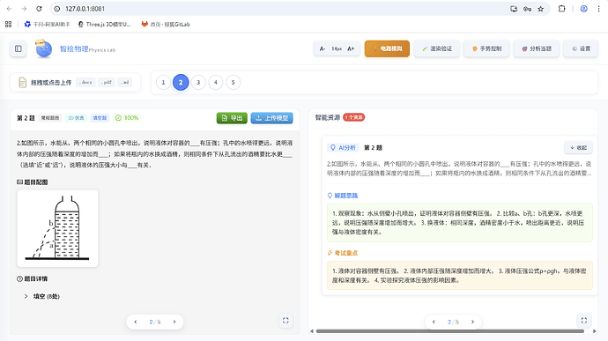Toggle fullscreen for the resources panel
608x341 pixels.
pos(584,321)
